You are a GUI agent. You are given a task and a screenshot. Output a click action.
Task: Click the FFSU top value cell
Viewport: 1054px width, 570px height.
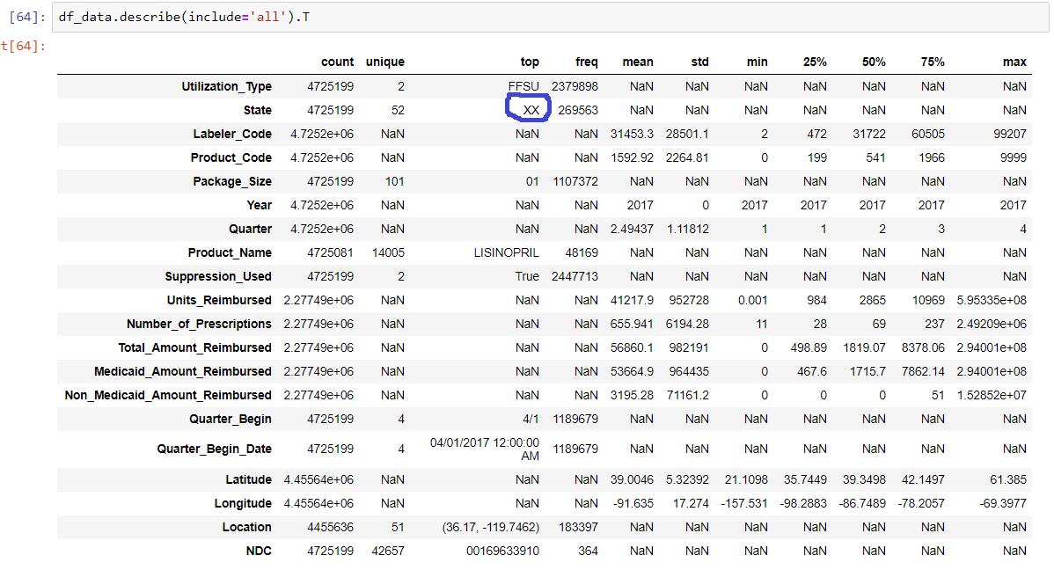(523, 86)
